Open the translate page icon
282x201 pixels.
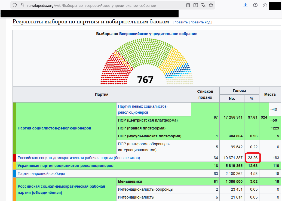[203, 5]
